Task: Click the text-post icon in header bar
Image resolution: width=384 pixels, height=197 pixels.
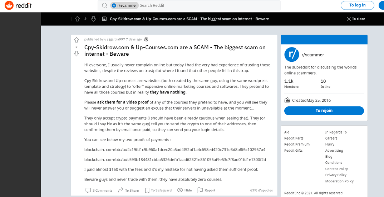Action: [104, 19]
